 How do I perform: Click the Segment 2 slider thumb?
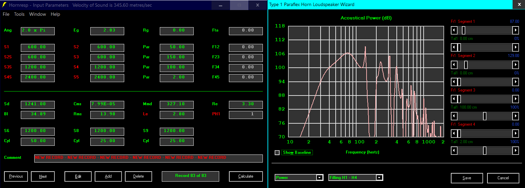point(466,65)
